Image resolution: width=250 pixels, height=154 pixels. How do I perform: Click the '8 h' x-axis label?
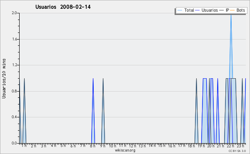coord(92,146)
